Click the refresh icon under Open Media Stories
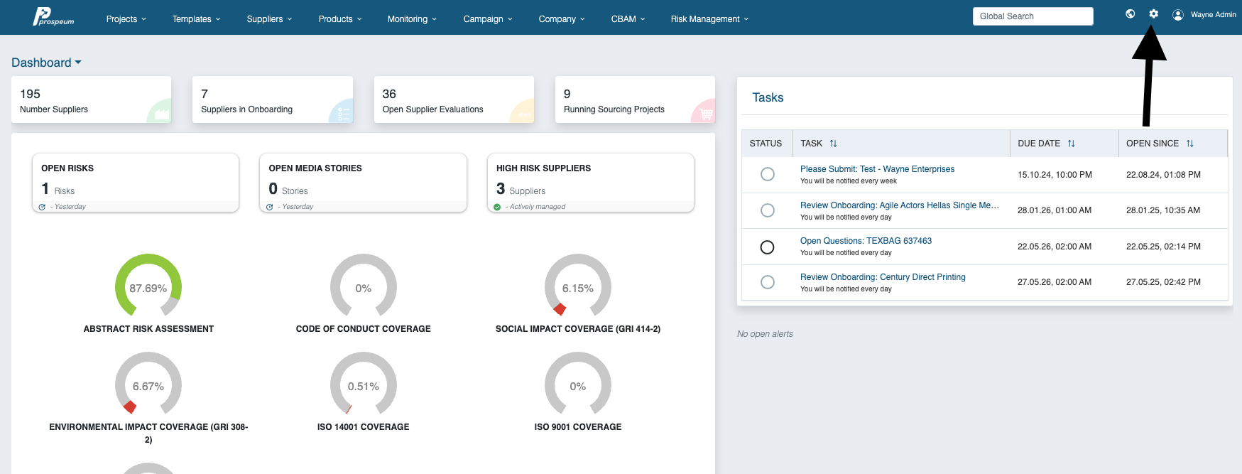 point(270,207)
